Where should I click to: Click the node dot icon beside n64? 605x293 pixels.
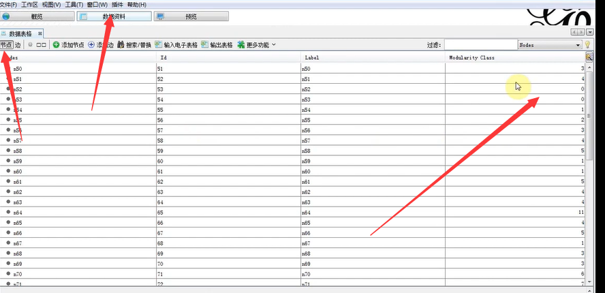pyautogui.click(x=8, y=211)
